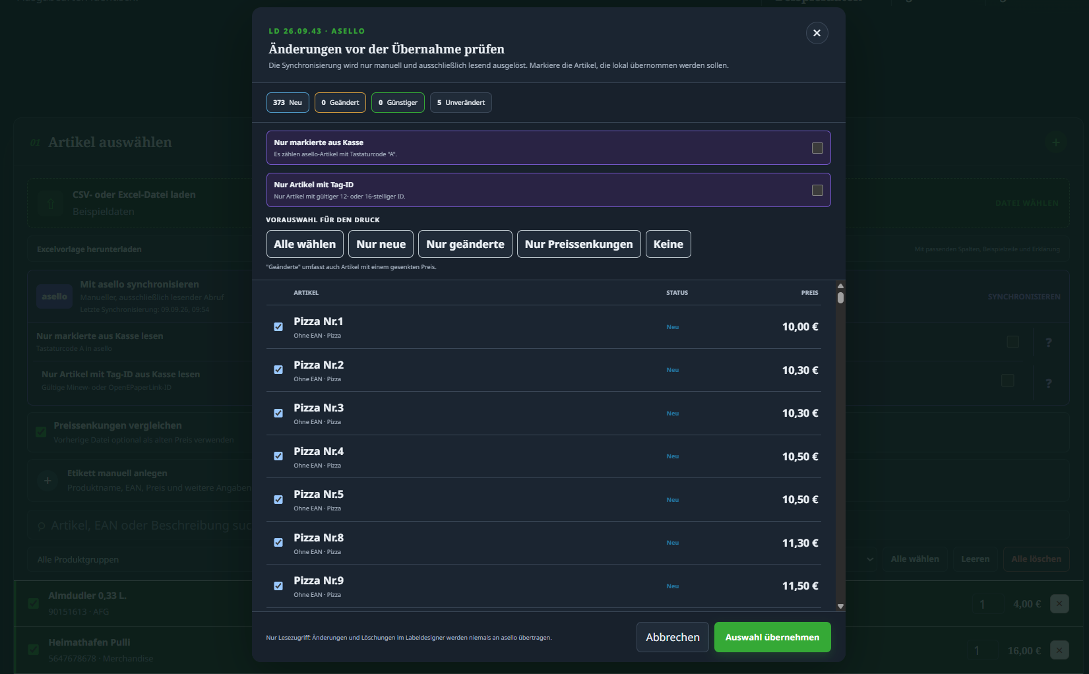
Task: Click the article list scrollbar thumb
Action: click(x=840, y=297)
